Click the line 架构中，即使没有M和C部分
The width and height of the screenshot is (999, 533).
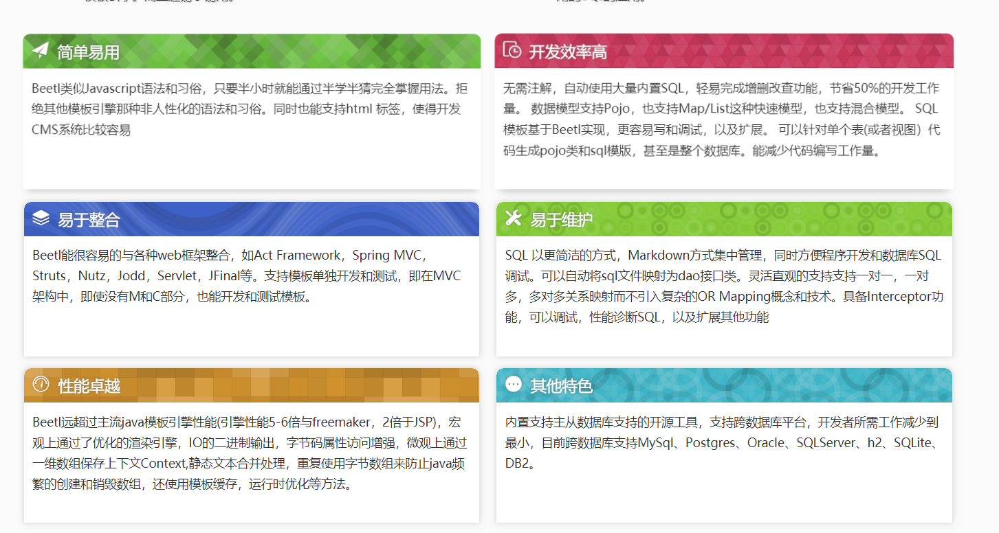pyautogui.click(x=175, y=296)
